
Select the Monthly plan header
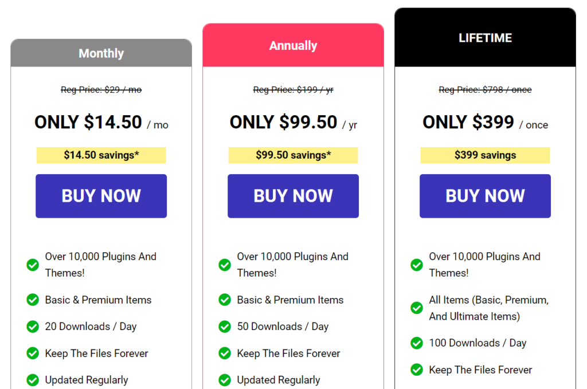pyautogui.click(x=101, y=53)
